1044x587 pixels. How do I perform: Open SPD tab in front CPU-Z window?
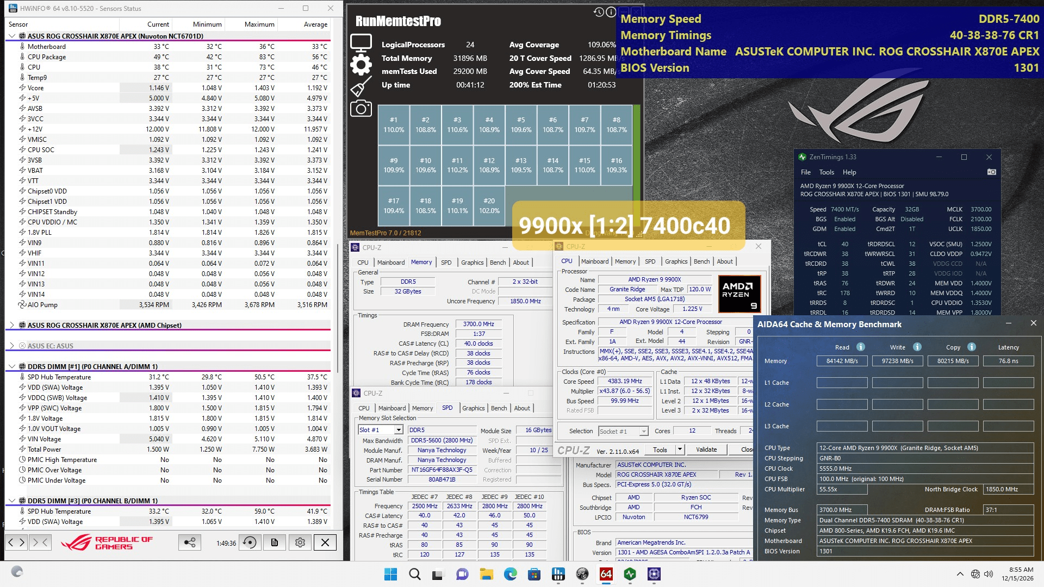(x=650, y=261)
